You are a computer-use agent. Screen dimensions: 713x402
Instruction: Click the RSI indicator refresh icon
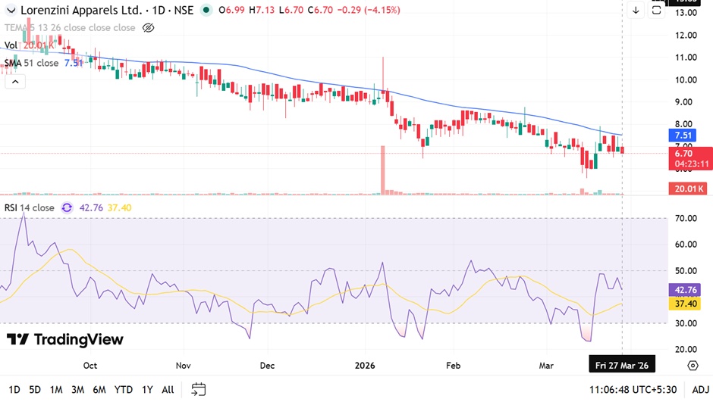68,207
